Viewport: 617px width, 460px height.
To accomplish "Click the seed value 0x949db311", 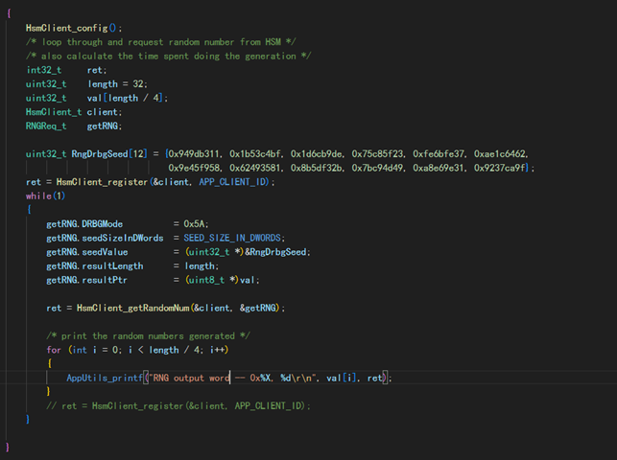I will click(x=193, y=154).
